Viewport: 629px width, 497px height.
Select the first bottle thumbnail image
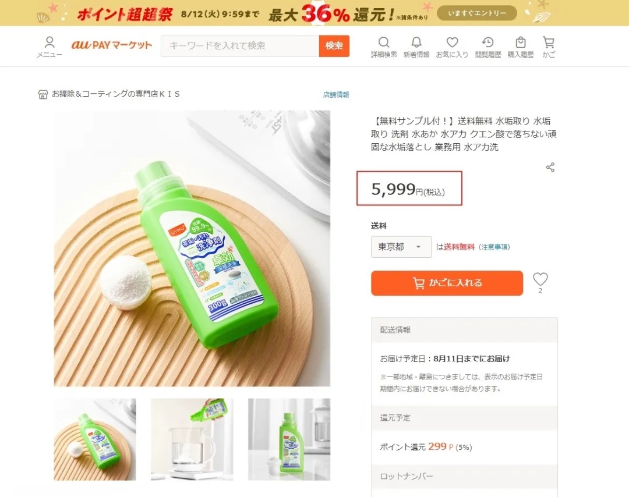(95, 439)
